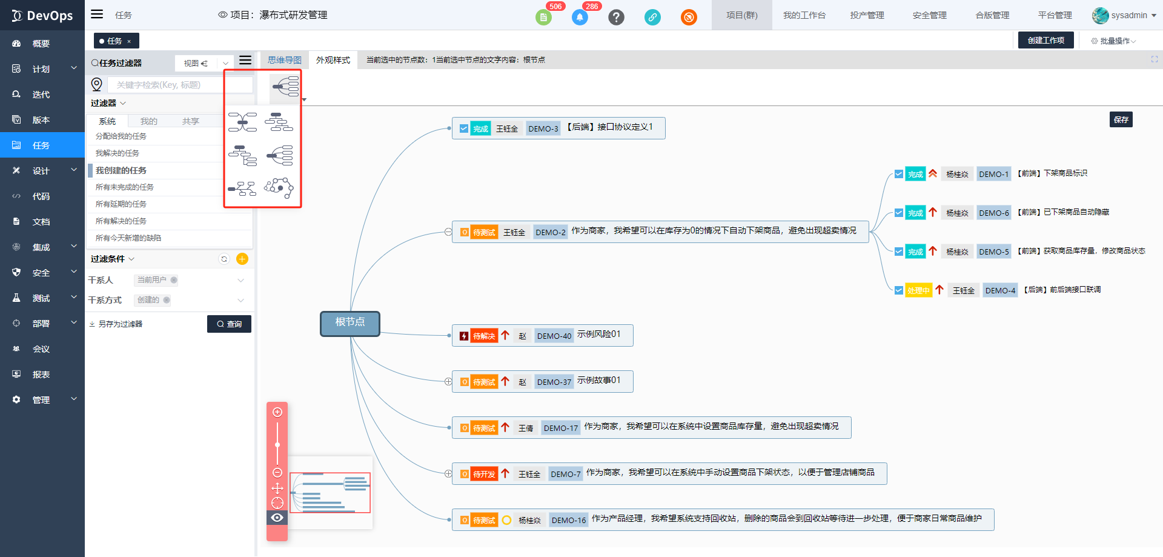This screenshot has width=1163, height=557.
Task: Toggle the checkbox on node DEMO-5
Action: (x=899, y=252)
